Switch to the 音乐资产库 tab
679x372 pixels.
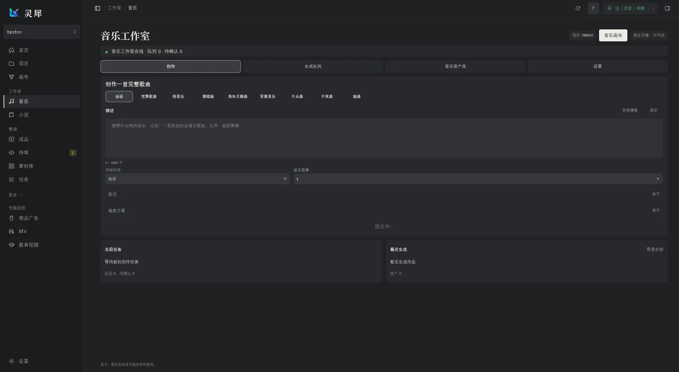point(455,66)
